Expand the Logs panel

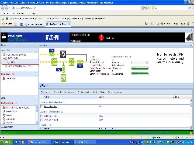36,98
